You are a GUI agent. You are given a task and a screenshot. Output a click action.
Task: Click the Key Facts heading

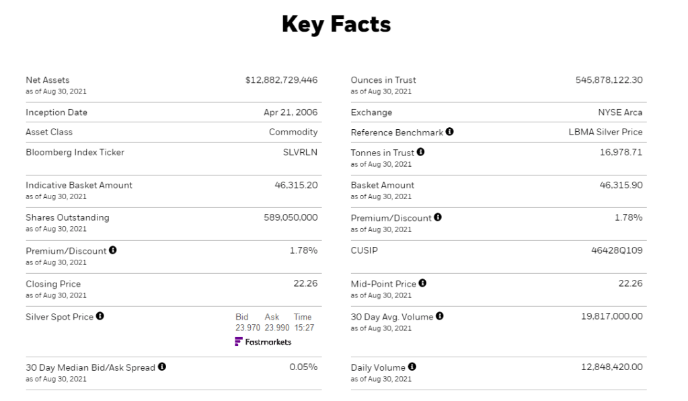[336, 25]
